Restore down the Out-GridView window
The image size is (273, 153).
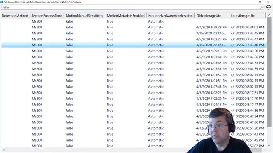point(260,2)
